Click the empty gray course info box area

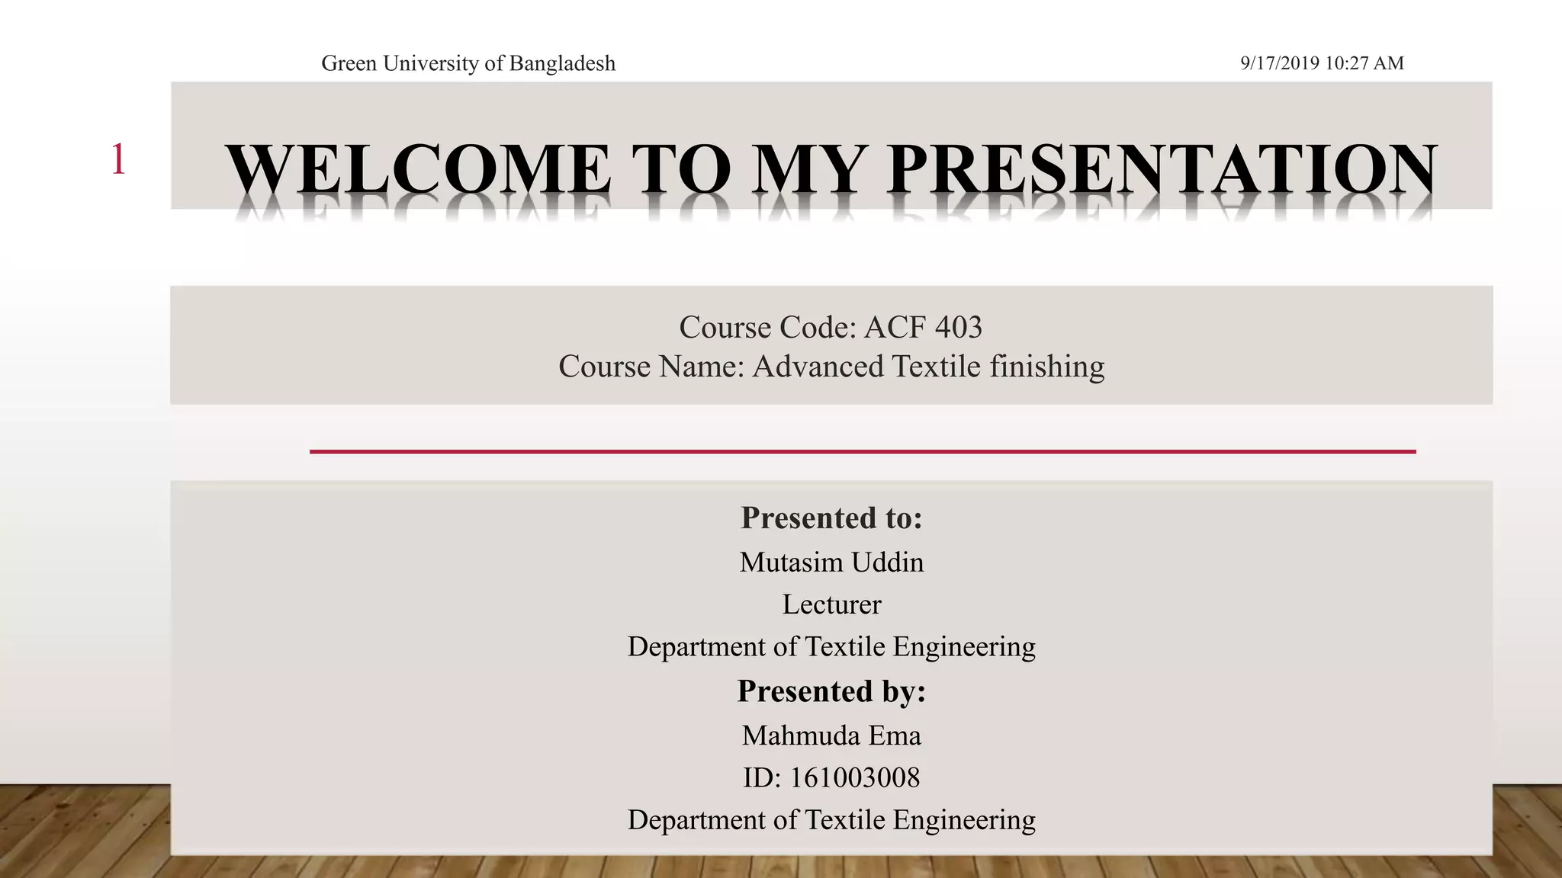click(x=343, y=345)
